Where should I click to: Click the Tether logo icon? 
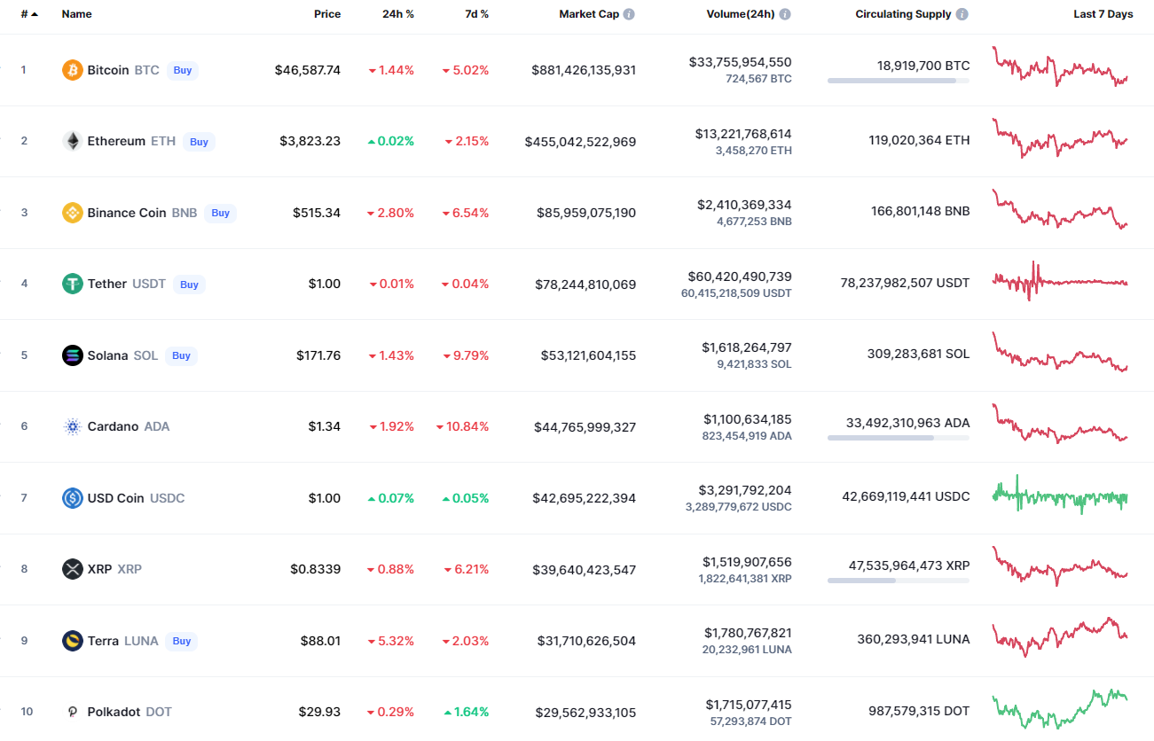click(x=73, y=284)
